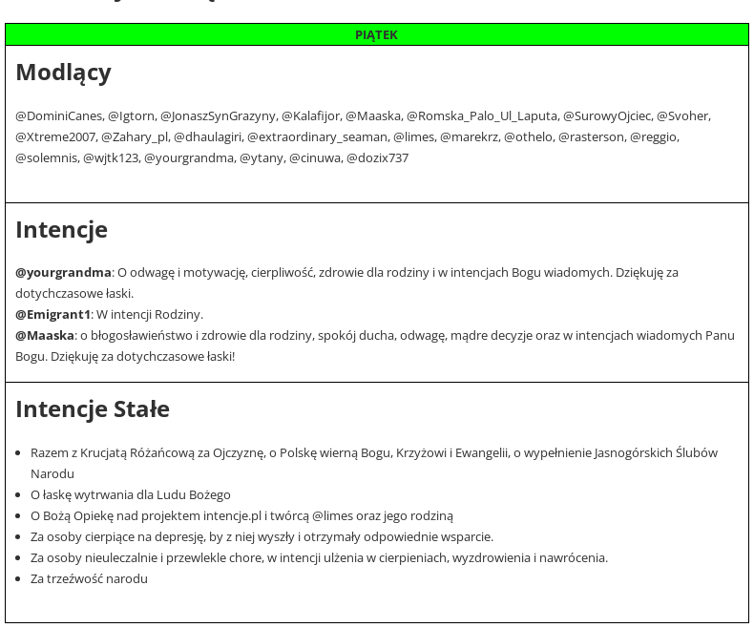Click bold @Emigrant1 in Intencje section
Viewport: 754px width, 628px height.
52,314
